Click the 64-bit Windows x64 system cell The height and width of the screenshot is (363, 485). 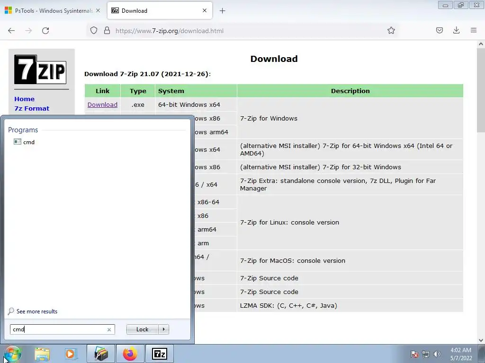click(196, 104)
